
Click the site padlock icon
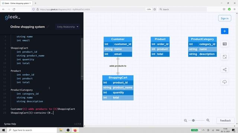tap(38, 9)
